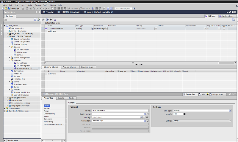The image size is (238, 142).
Task: Click the Connection browse button in General properties
Action: click(x=147, y=121)
